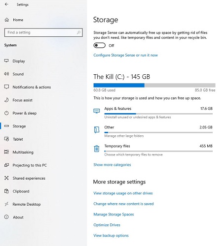Open Shared experiences settings

tap(29, 178)
